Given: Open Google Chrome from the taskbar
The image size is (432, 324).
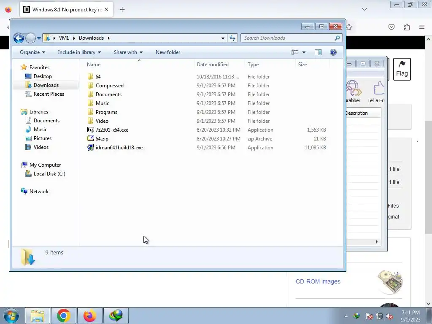Looking at the screenshot, I should [x=63, y=316].
